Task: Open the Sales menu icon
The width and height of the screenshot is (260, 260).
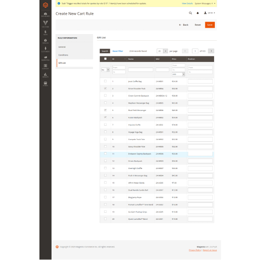Action: [45, 32]
